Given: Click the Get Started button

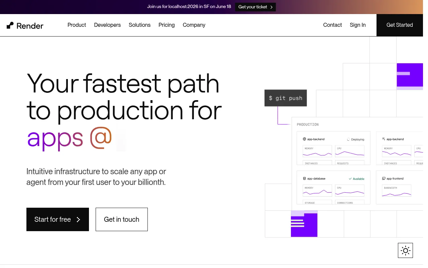Looking at the screenshot, I should pyautogui.click(x=400, y=25).
